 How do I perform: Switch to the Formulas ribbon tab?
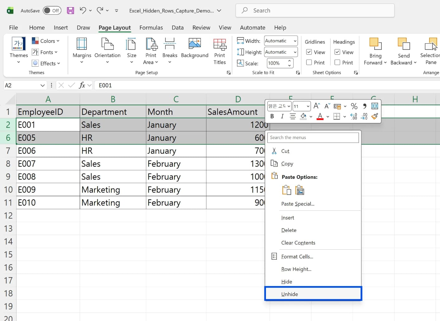[x=151, y=28]
